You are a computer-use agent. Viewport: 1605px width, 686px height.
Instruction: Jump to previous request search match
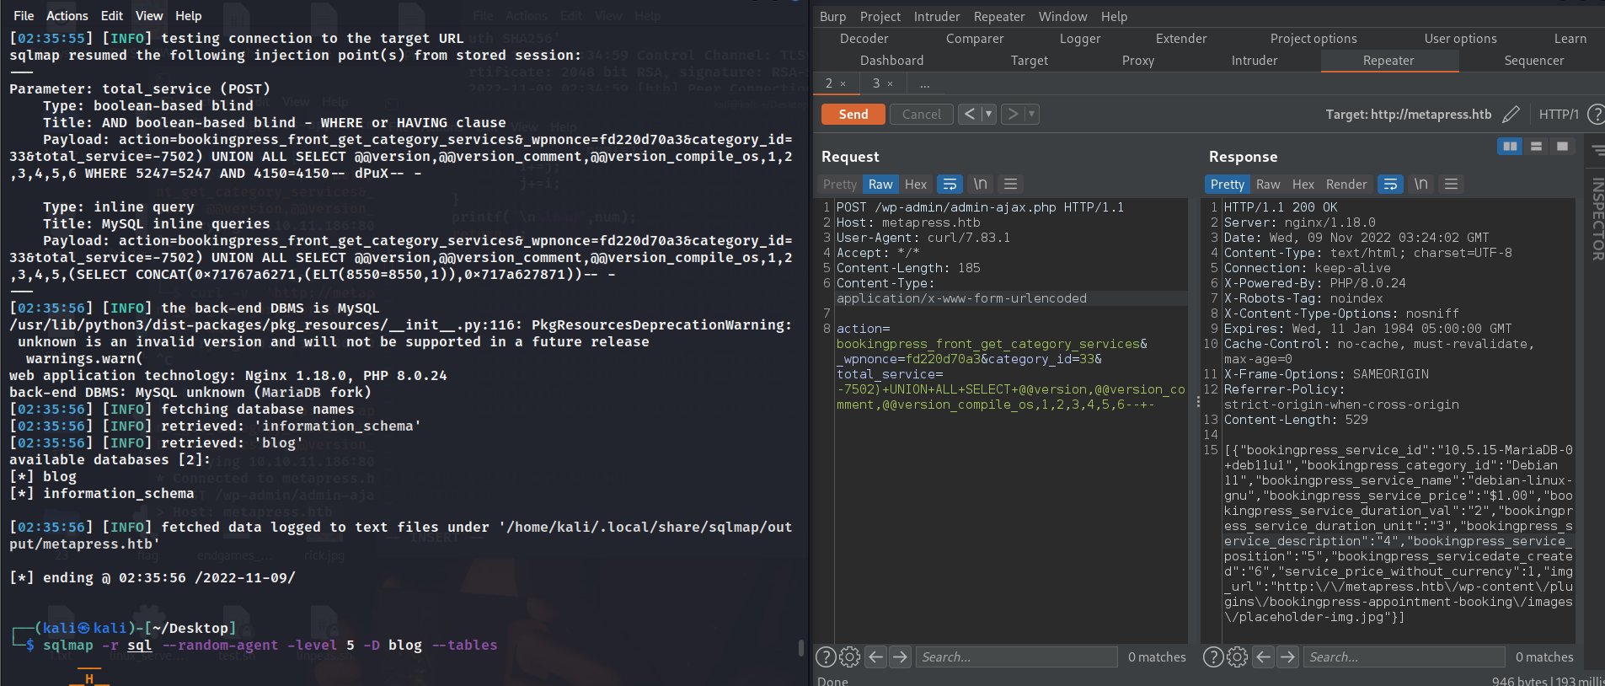[x=876, y=657]
